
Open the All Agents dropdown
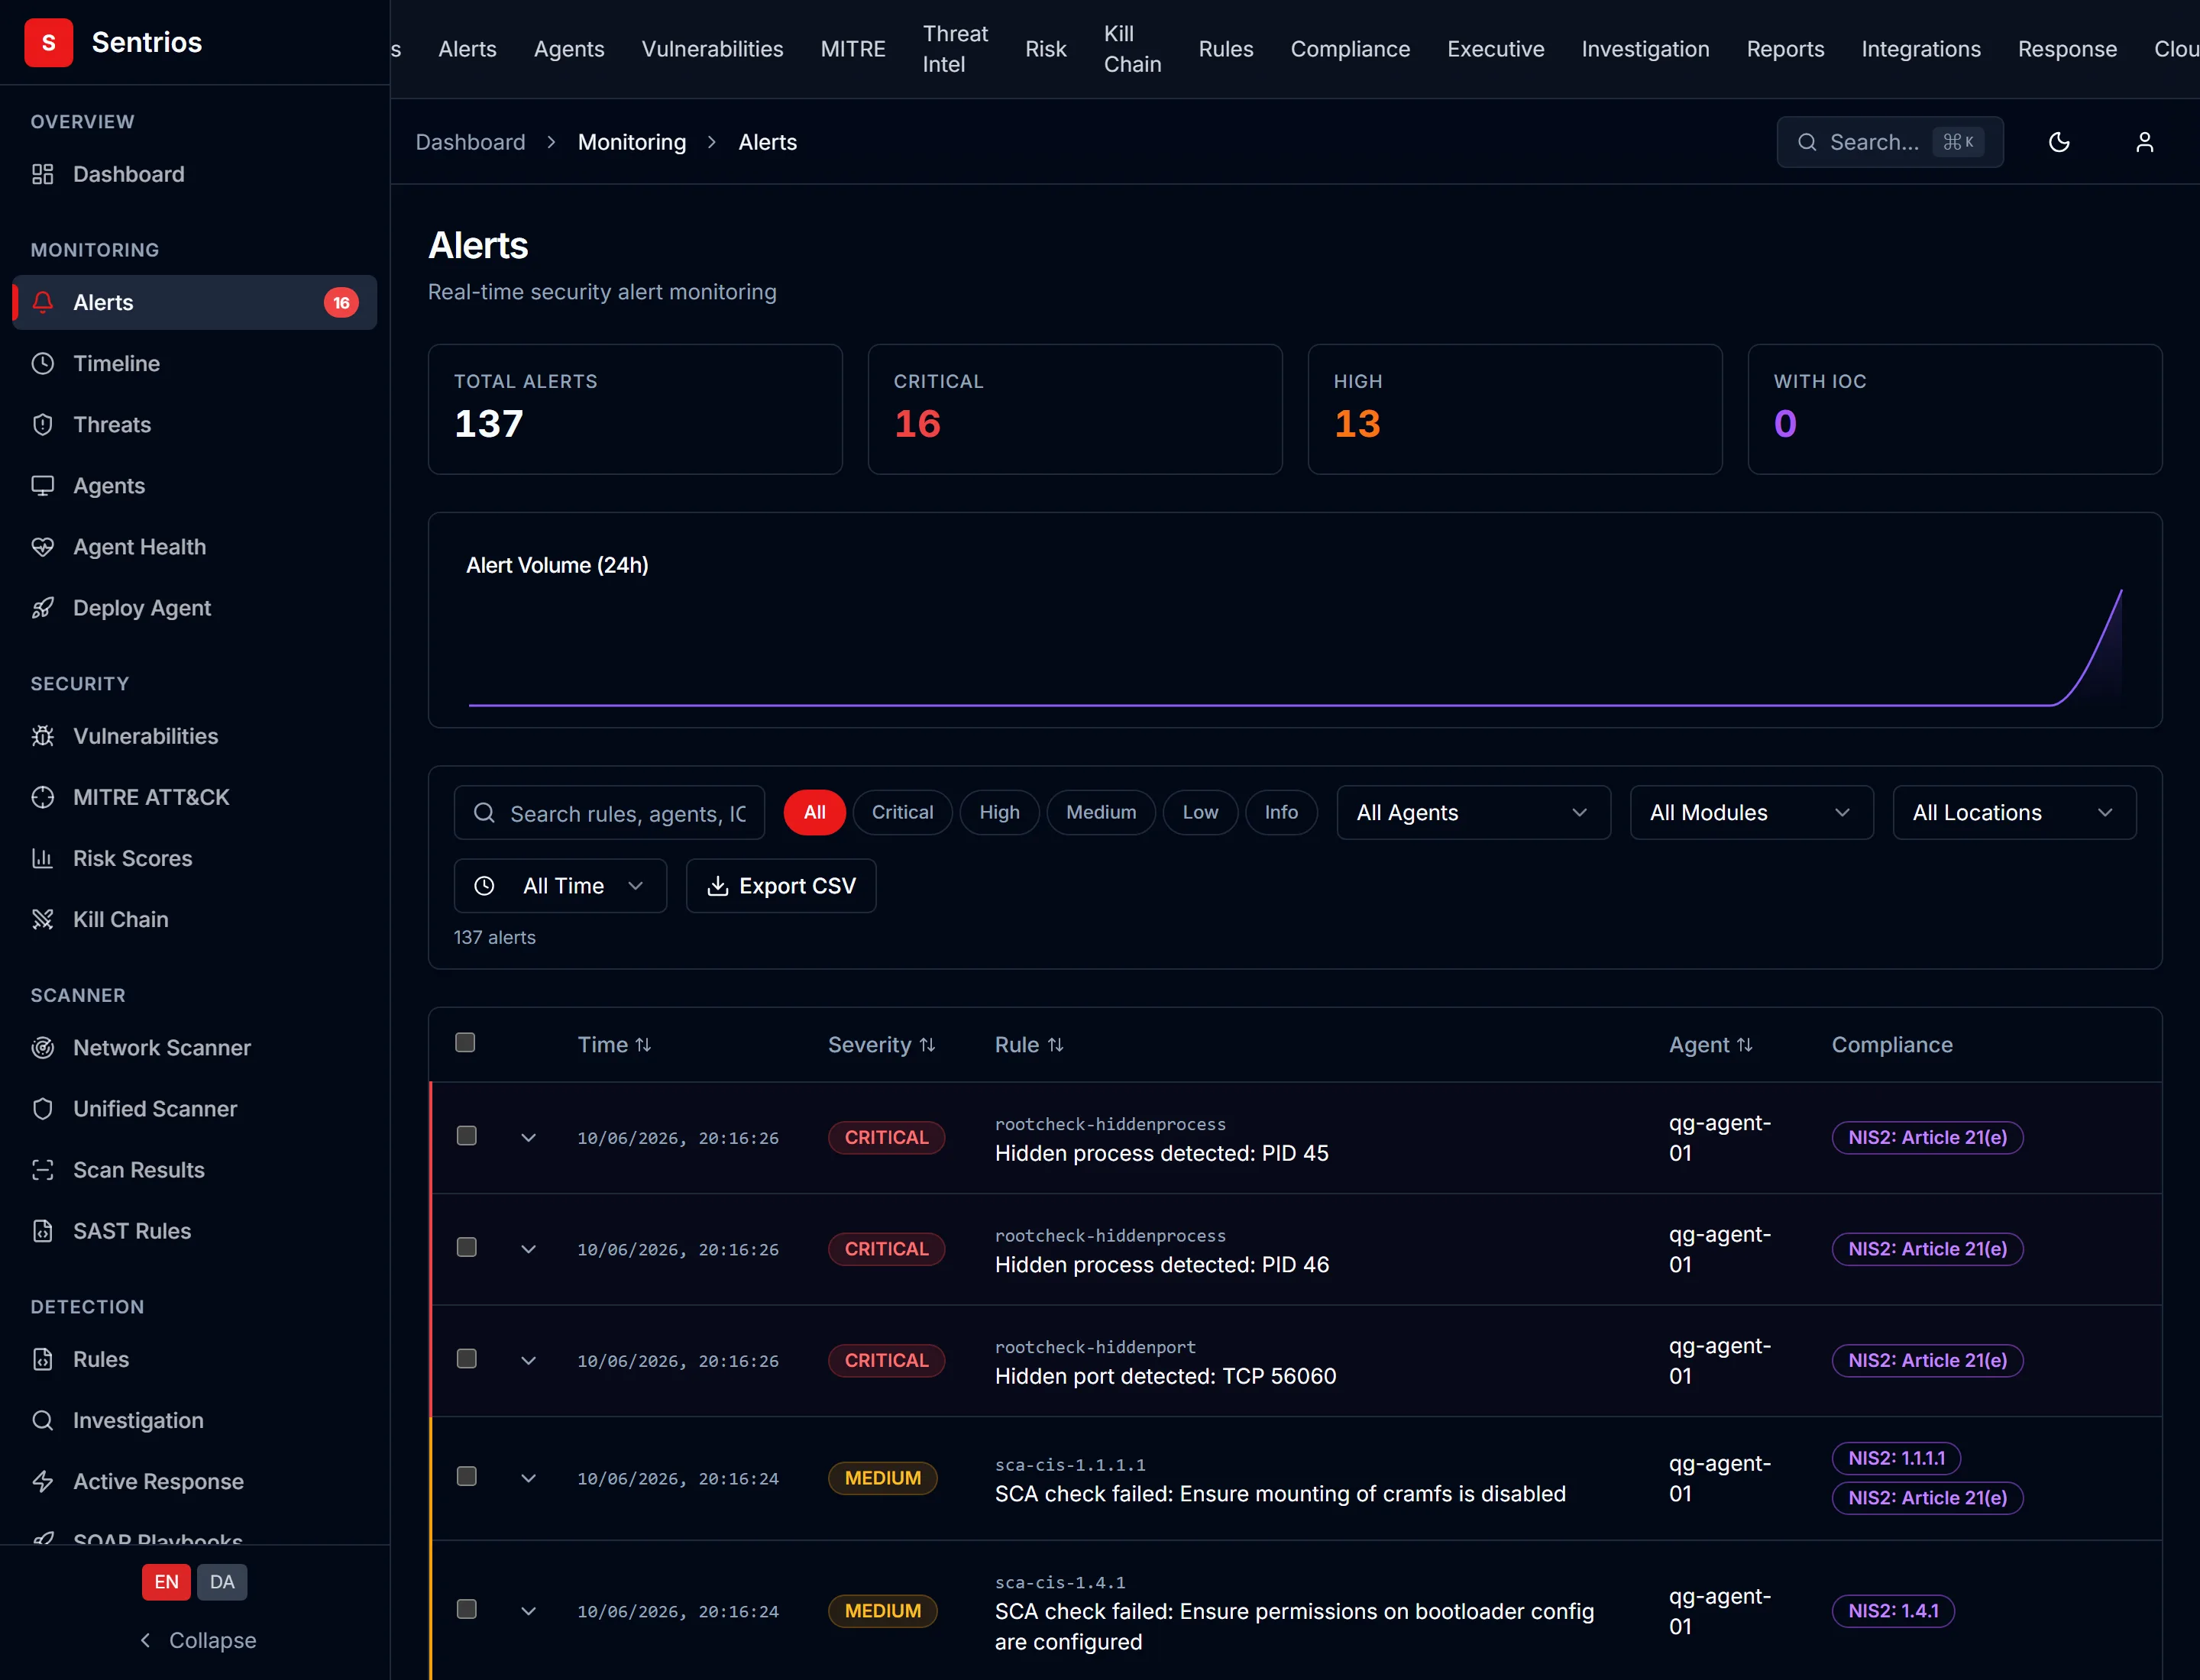[1473, 812]
